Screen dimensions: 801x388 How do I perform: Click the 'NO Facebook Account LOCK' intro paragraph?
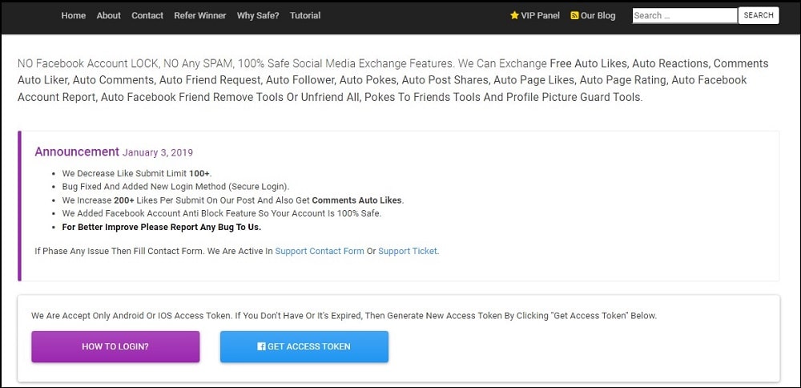[392, 80]
